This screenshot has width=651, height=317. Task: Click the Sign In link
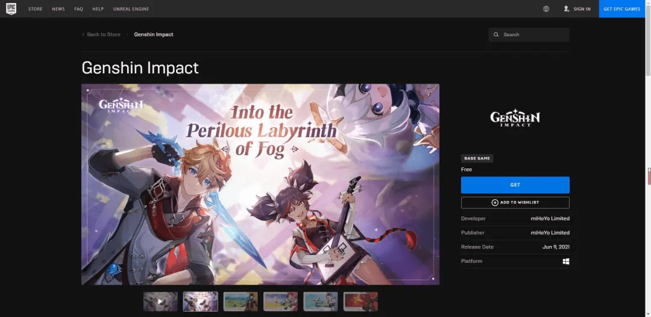(x=582, y=9)
